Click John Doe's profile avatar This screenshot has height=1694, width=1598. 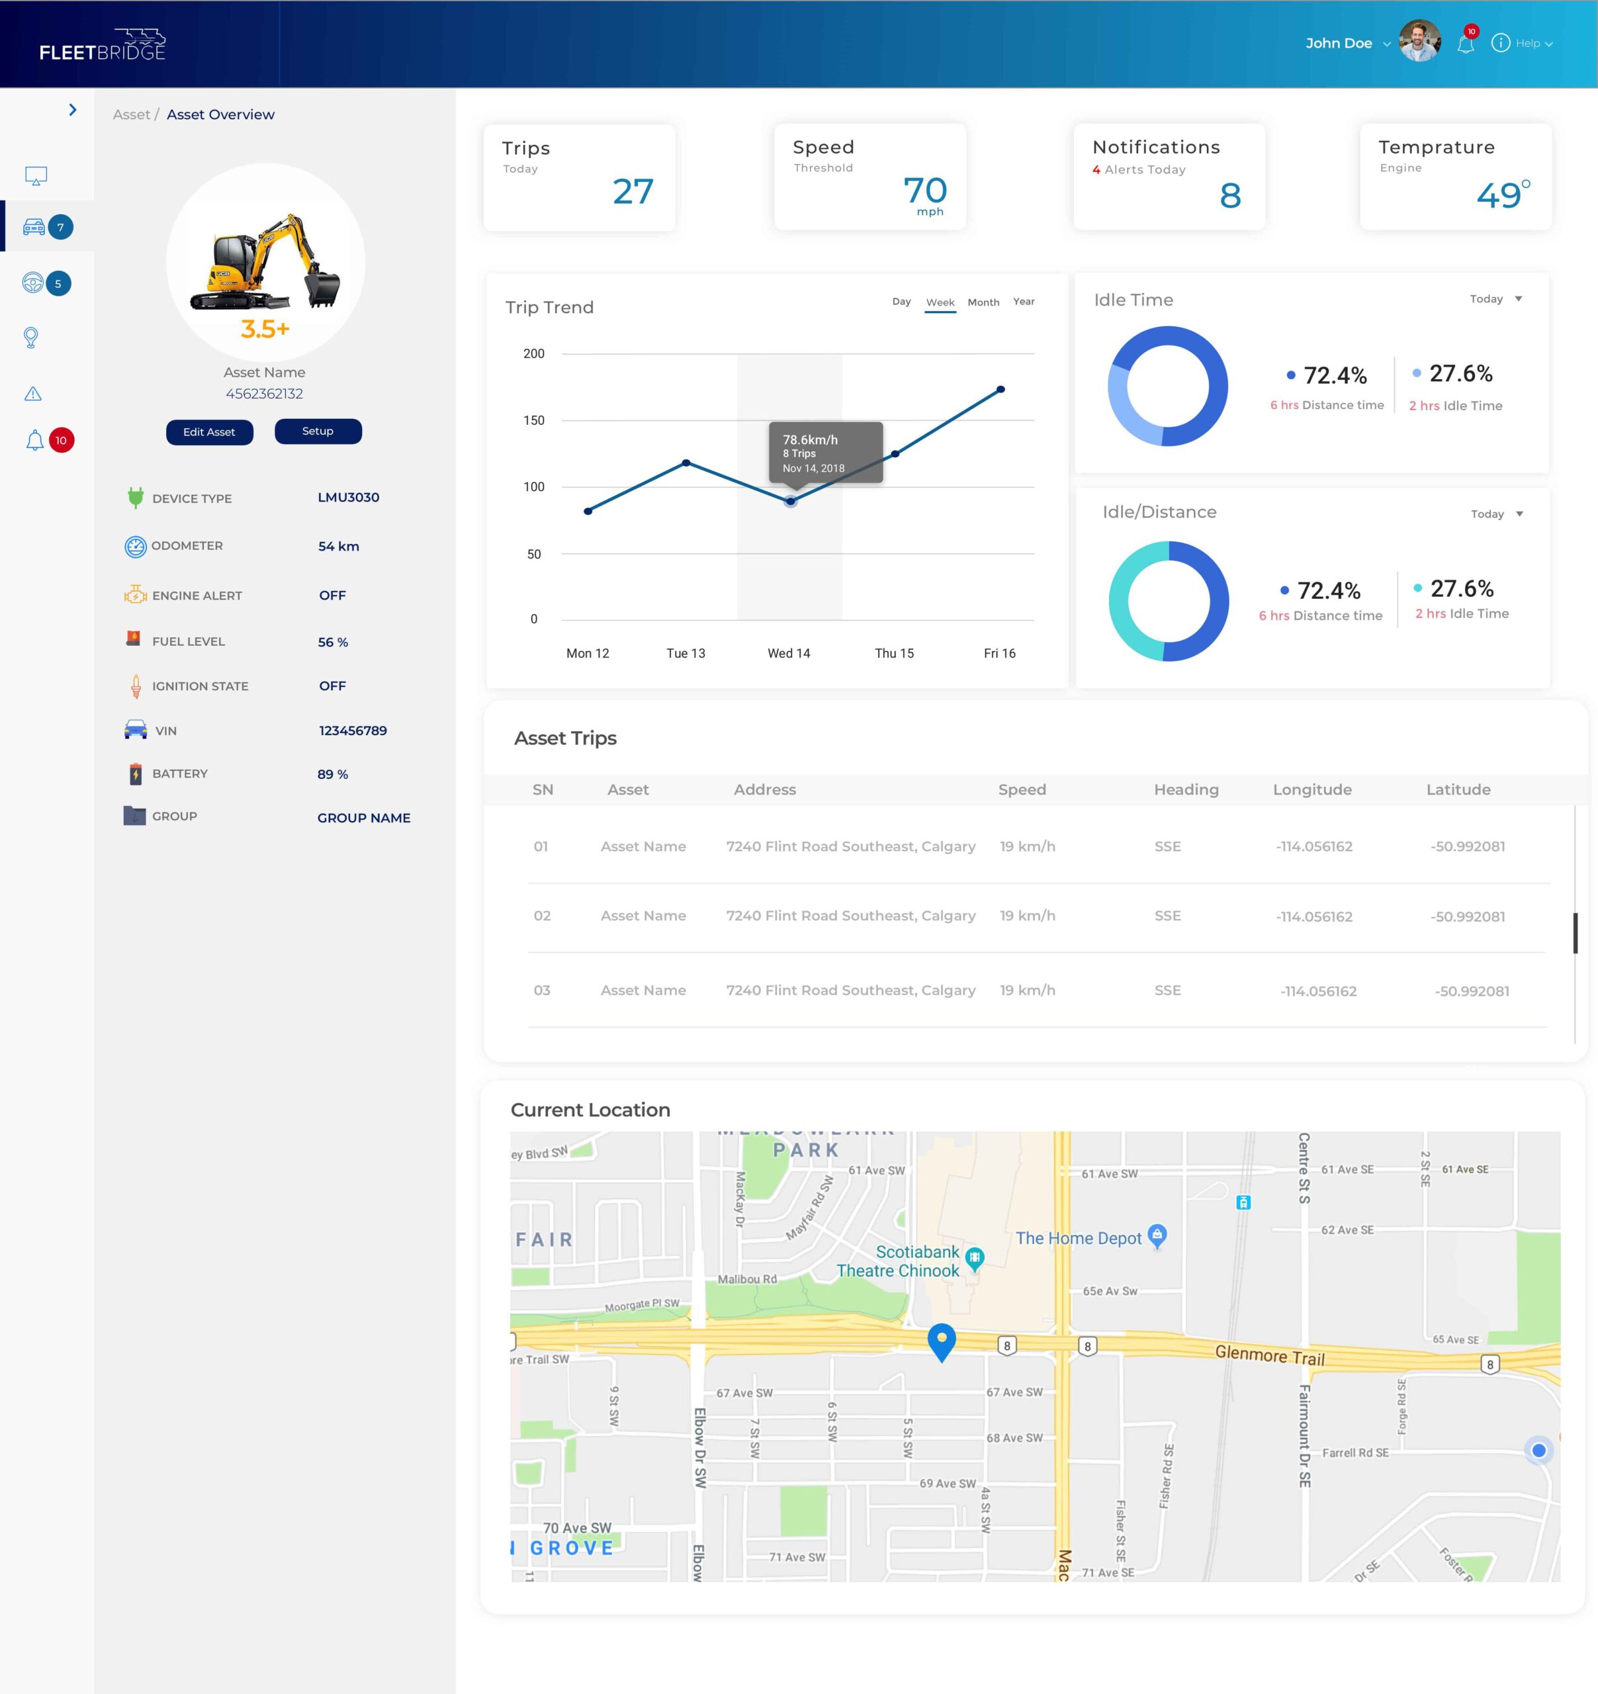coord(1419,42)
